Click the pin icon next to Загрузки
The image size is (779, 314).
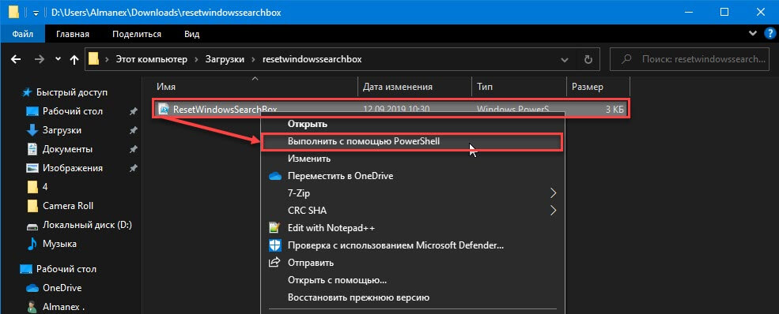(133, 131)
